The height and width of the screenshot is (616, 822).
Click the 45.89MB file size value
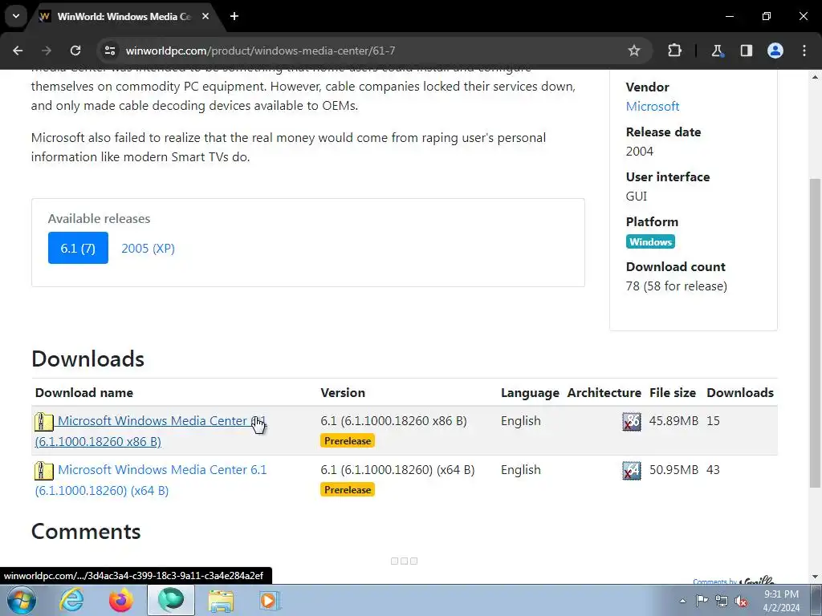pos(673,421)
